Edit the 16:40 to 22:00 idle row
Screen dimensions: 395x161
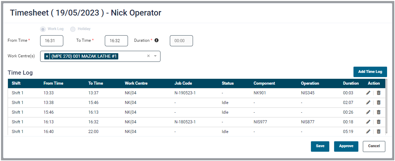coord(368,132)
